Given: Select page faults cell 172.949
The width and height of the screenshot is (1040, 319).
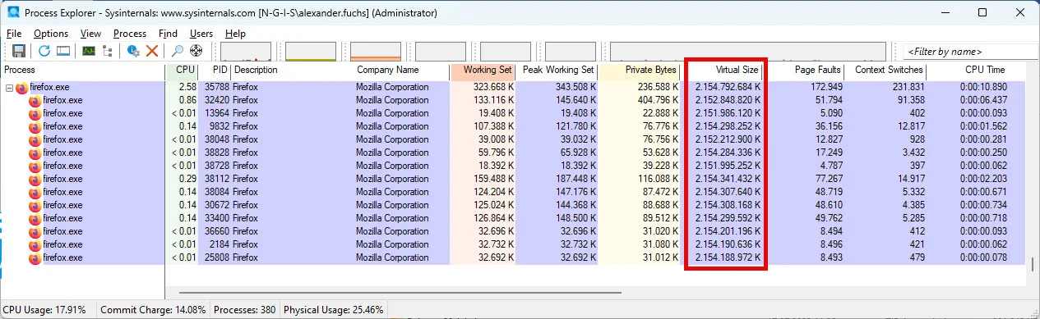Looking at the screenshot, I should tap(825, 87).
